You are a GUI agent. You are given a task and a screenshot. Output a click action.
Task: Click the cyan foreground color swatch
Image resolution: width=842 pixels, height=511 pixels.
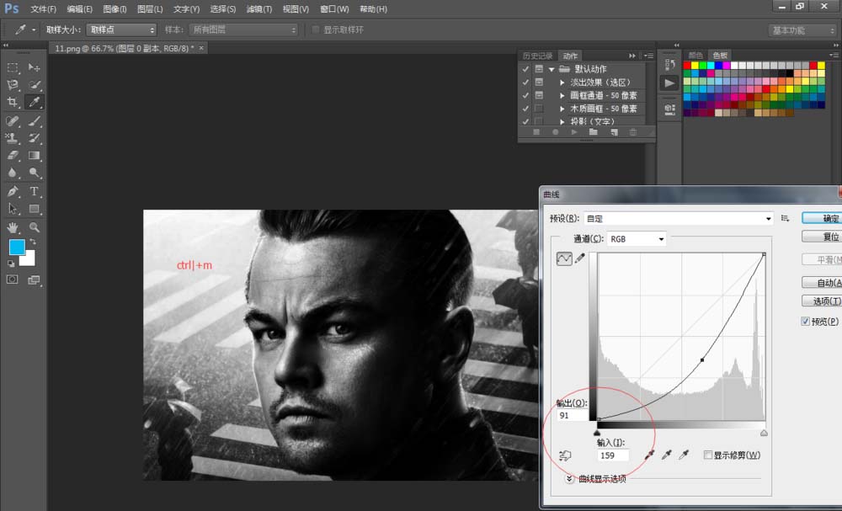17,248
